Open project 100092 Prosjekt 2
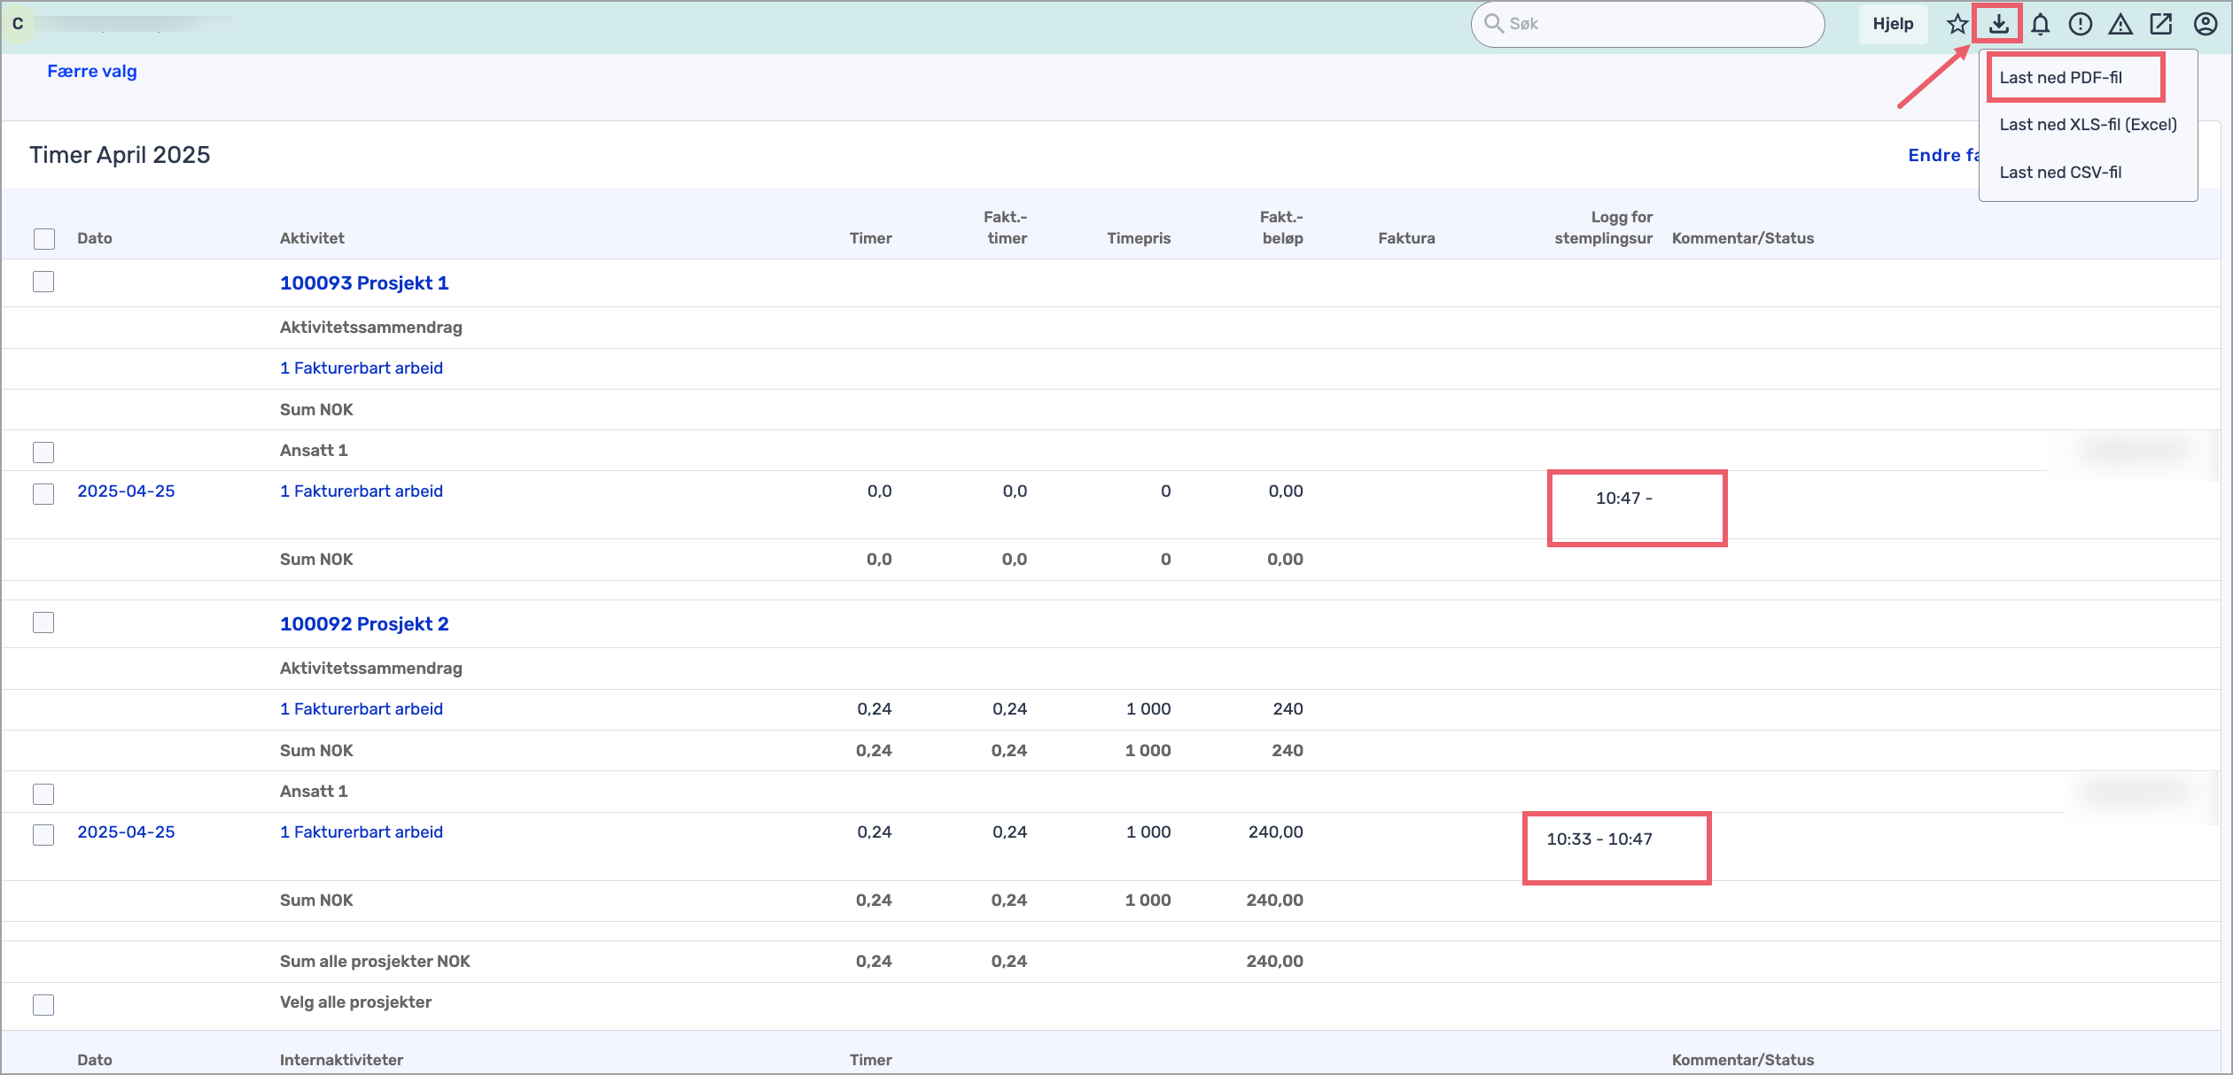The height and width of the screenshot is (1075, 2233). coord(364,624)
